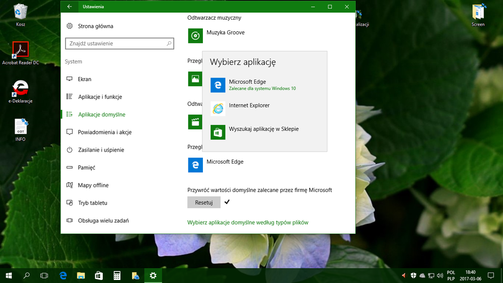
Task: Open Wybierz aplikacje domyślne według typów plików
Action: click(x=248, y=222)
